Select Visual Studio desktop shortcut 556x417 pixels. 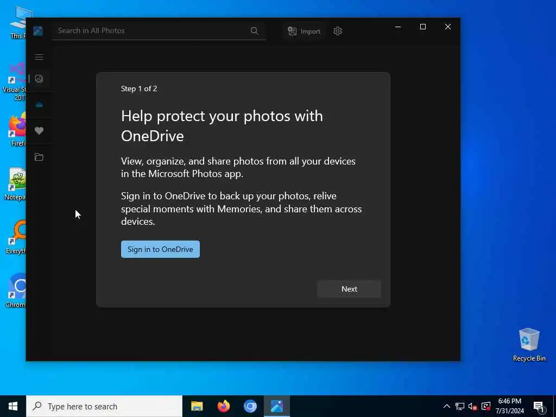tap(14, 82)
